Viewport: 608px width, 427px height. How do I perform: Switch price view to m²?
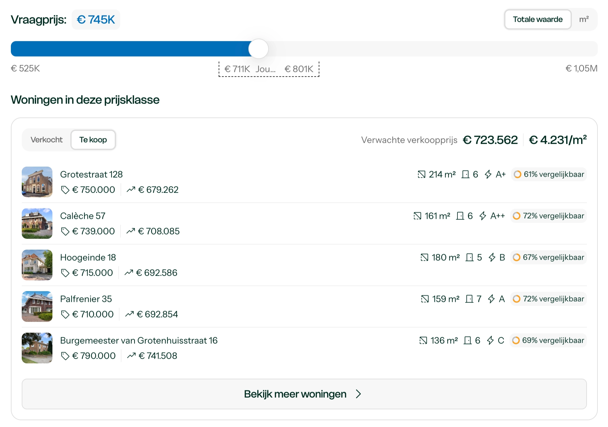point(584,19)
